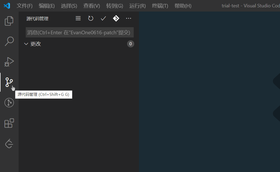
Task: Open the 文件 menu
Action: (x=24, y=5)
